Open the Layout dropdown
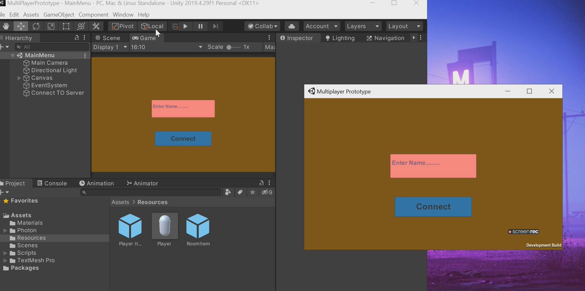The image size is (585, 291). [405, 26]
